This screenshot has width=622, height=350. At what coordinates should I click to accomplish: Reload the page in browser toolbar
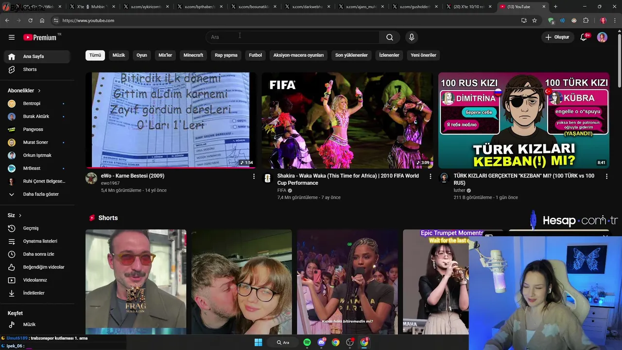coord(30,20)
